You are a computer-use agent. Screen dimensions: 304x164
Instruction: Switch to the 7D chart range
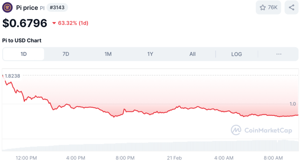point(66,54)
